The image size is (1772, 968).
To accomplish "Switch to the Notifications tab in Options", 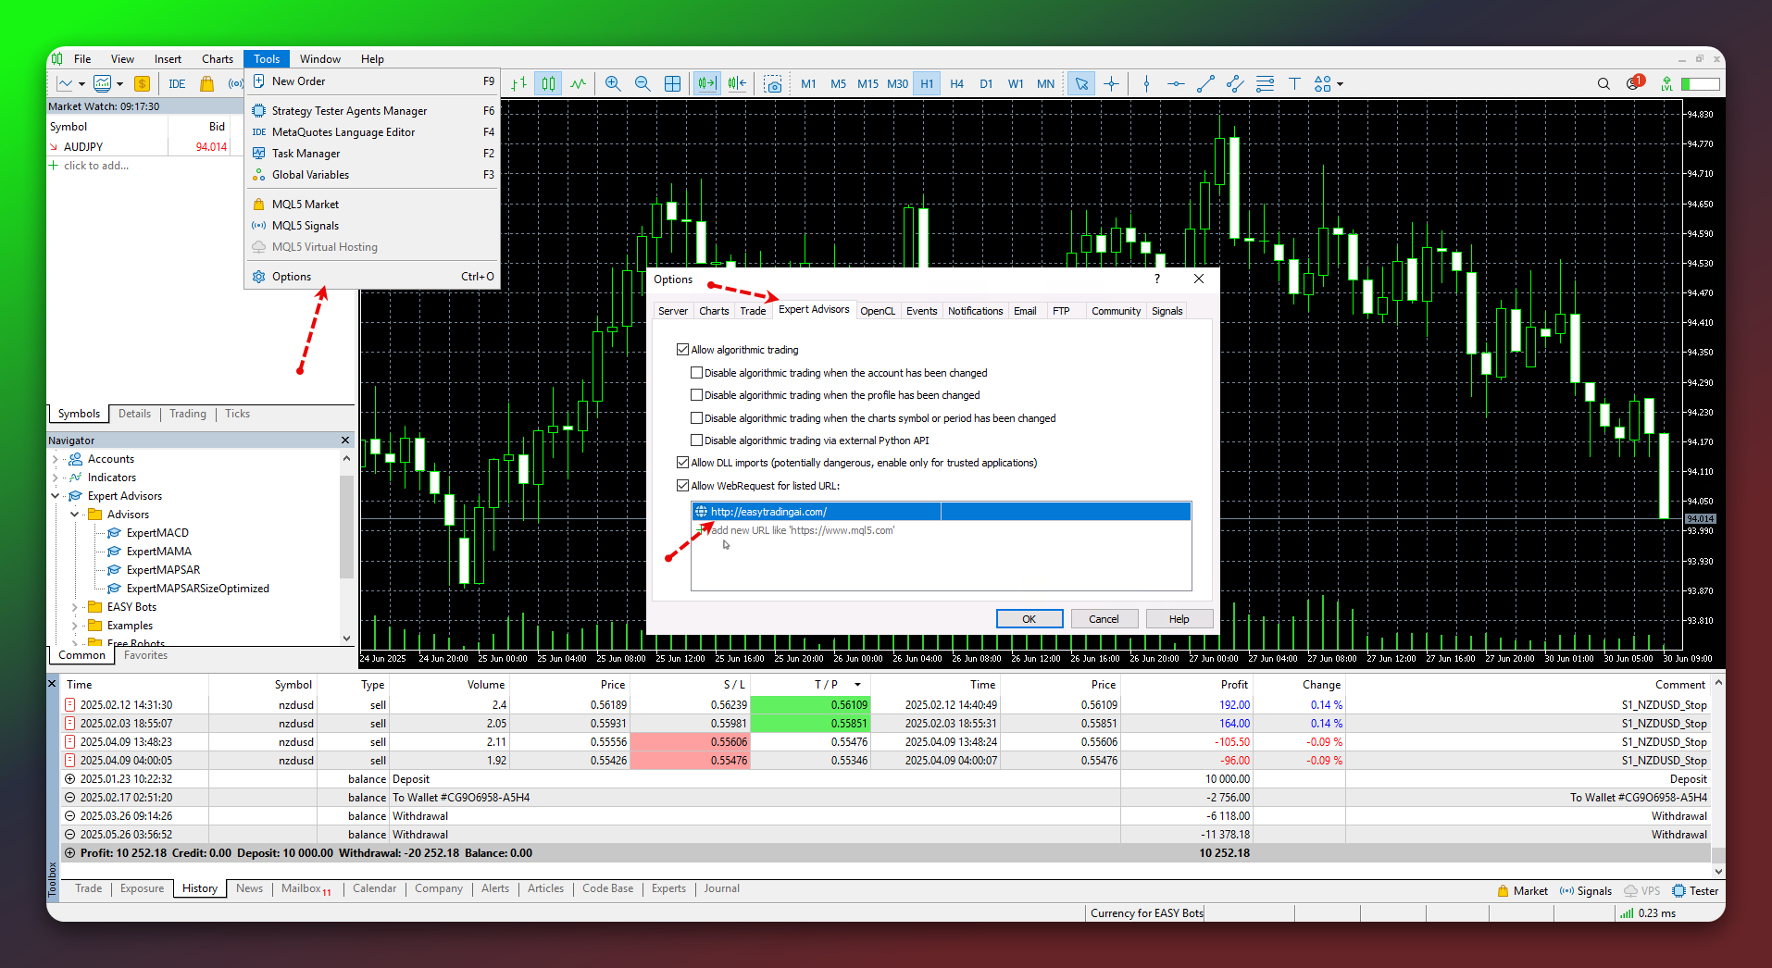I will tap(975, 311).
